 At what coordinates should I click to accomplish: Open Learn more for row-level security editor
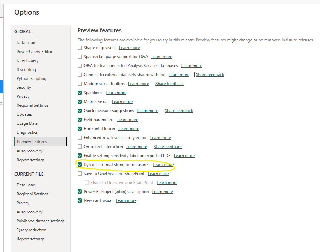161,138
